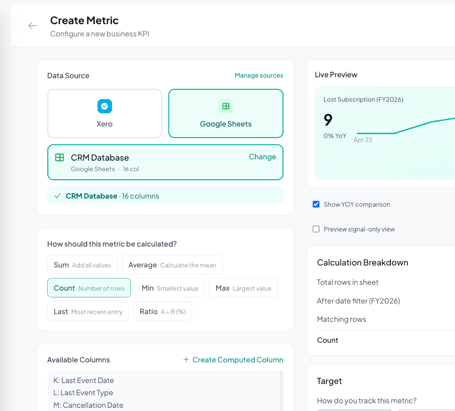Open Change to swap the CRM Database sheet
Viewport: 455px width, 411px height.
pos(262,157)
